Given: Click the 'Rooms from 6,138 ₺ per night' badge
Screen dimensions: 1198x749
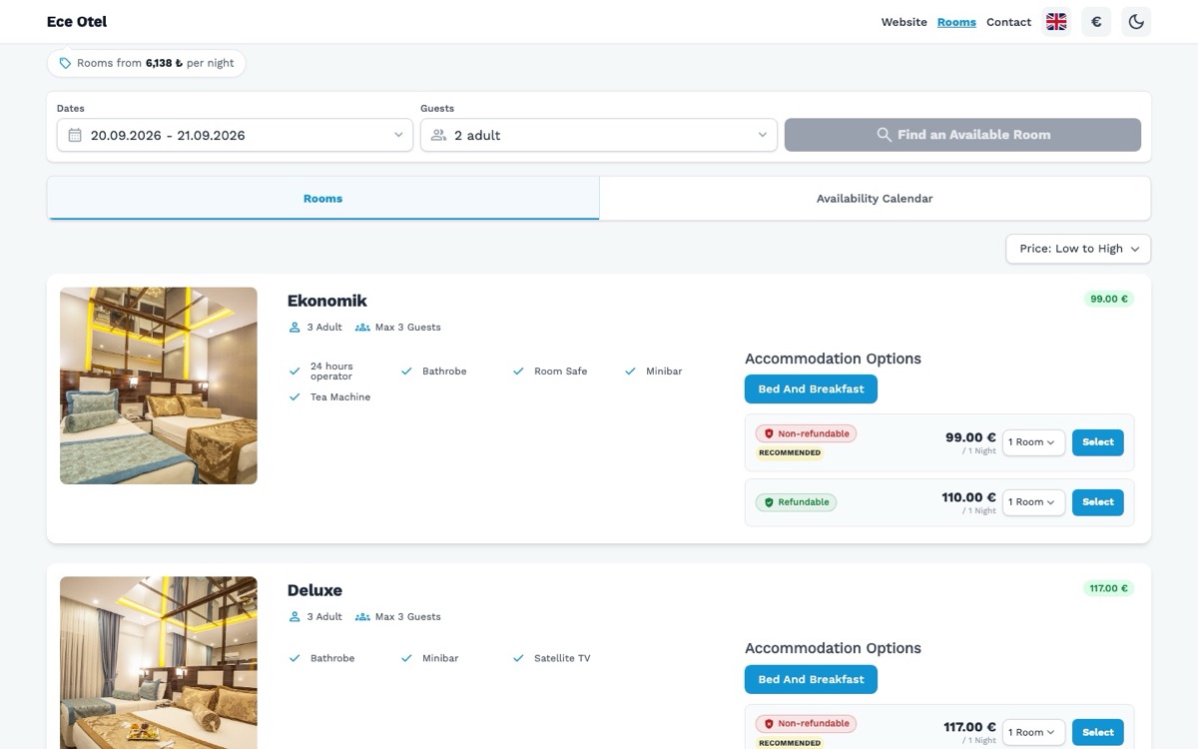Looking at the screenshot, I should tap(146, 63).
